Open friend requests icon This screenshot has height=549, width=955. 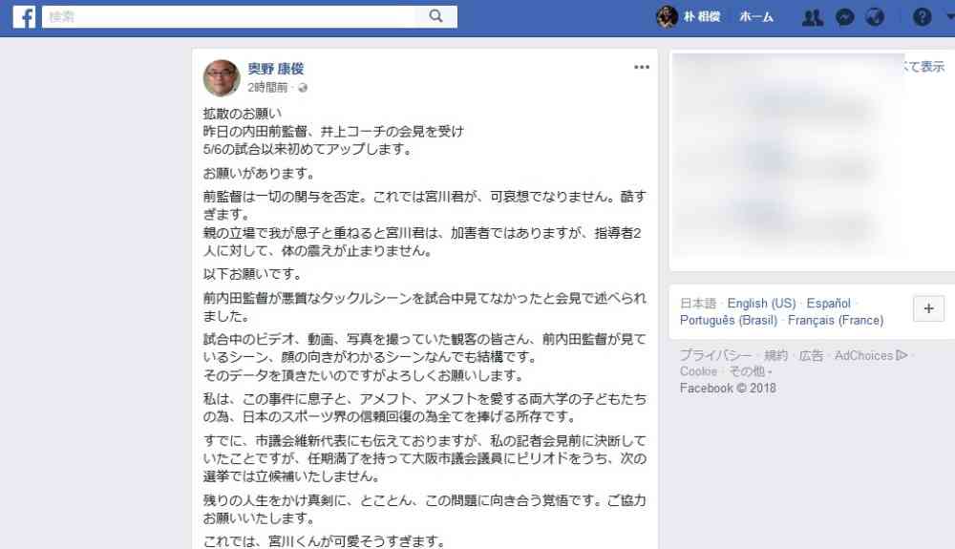tap(812, 17)
